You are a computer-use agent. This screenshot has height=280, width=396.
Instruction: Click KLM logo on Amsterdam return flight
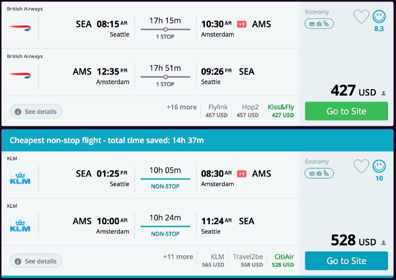pos(20,226)
